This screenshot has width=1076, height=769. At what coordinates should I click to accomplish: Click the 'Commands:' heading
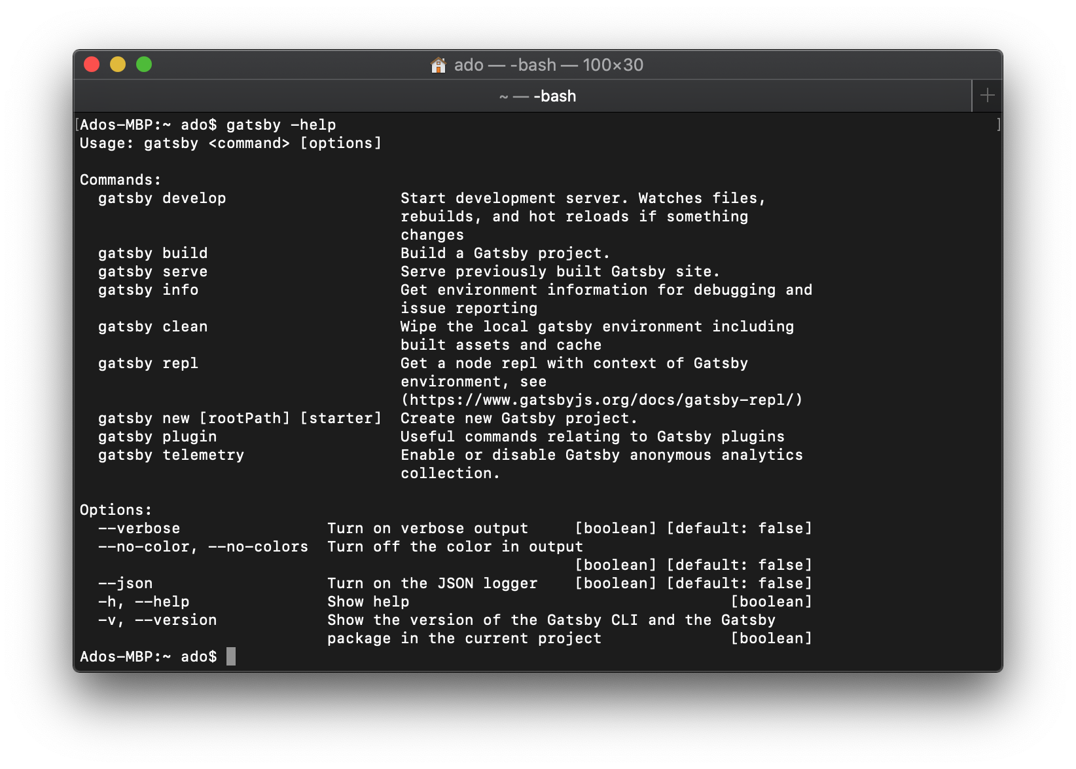pyautogui.click(x=120, y=179)
